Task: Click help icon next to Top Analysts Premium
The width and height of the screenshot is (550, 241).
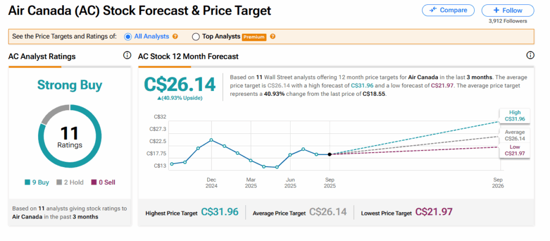Action: pyautogui.click(x=273, y=36)
